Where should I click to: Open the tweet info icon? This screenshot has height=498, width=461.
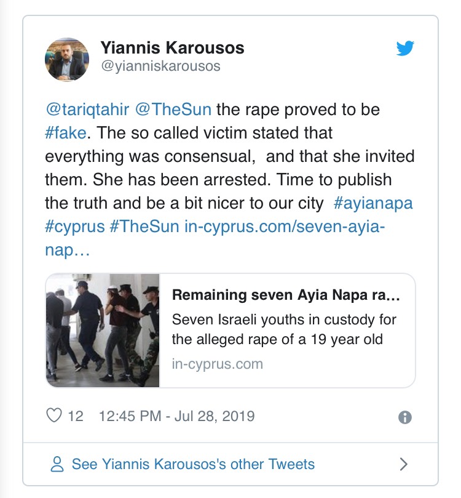405,417
